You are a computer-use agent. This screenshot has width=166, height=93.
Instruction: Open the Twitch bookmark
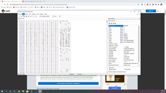[50, 7]
